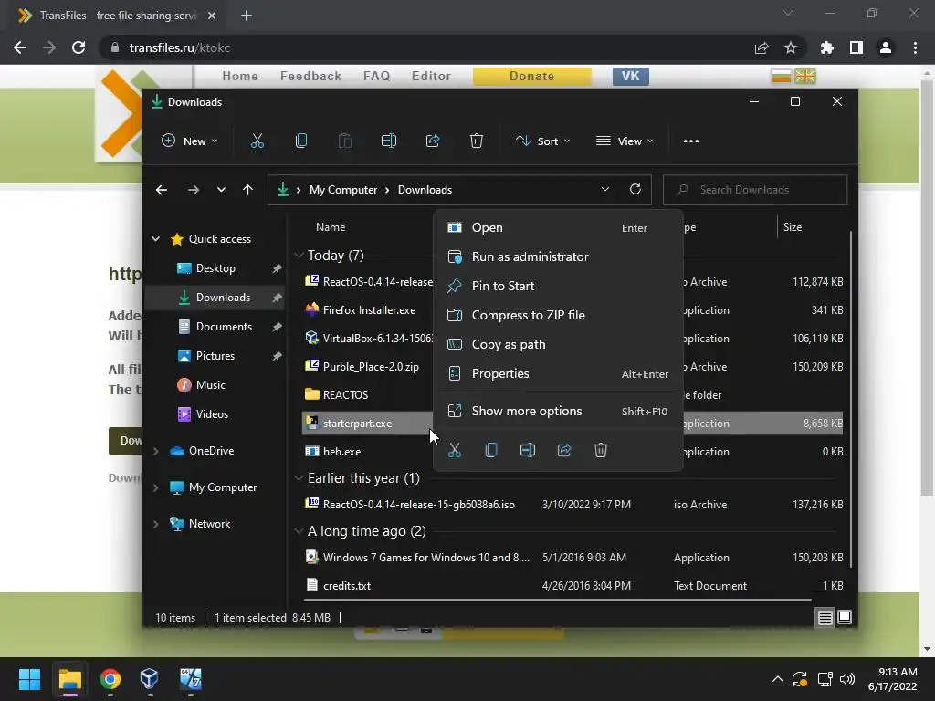Switch to details view layout icon
Viewport: 935px width, 701px height.
(825, 618)
